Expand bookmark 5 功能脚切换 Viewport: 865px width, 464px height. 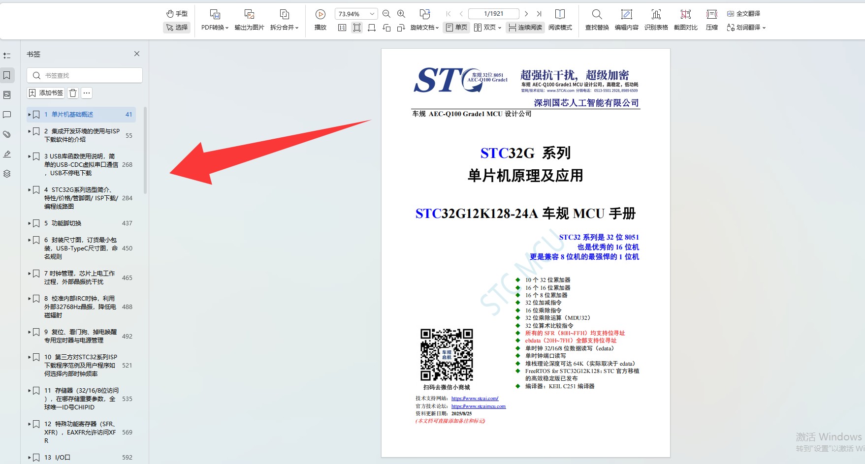(30, 223)
